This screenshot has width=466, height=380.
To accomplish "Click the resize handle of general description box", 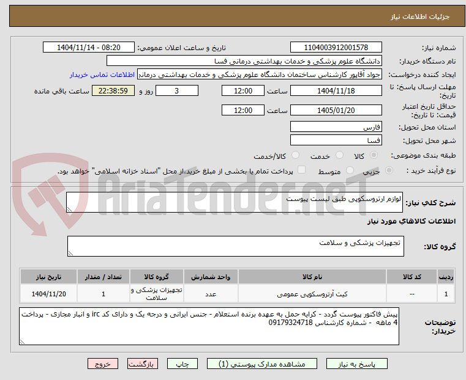I will coord(70,210).
